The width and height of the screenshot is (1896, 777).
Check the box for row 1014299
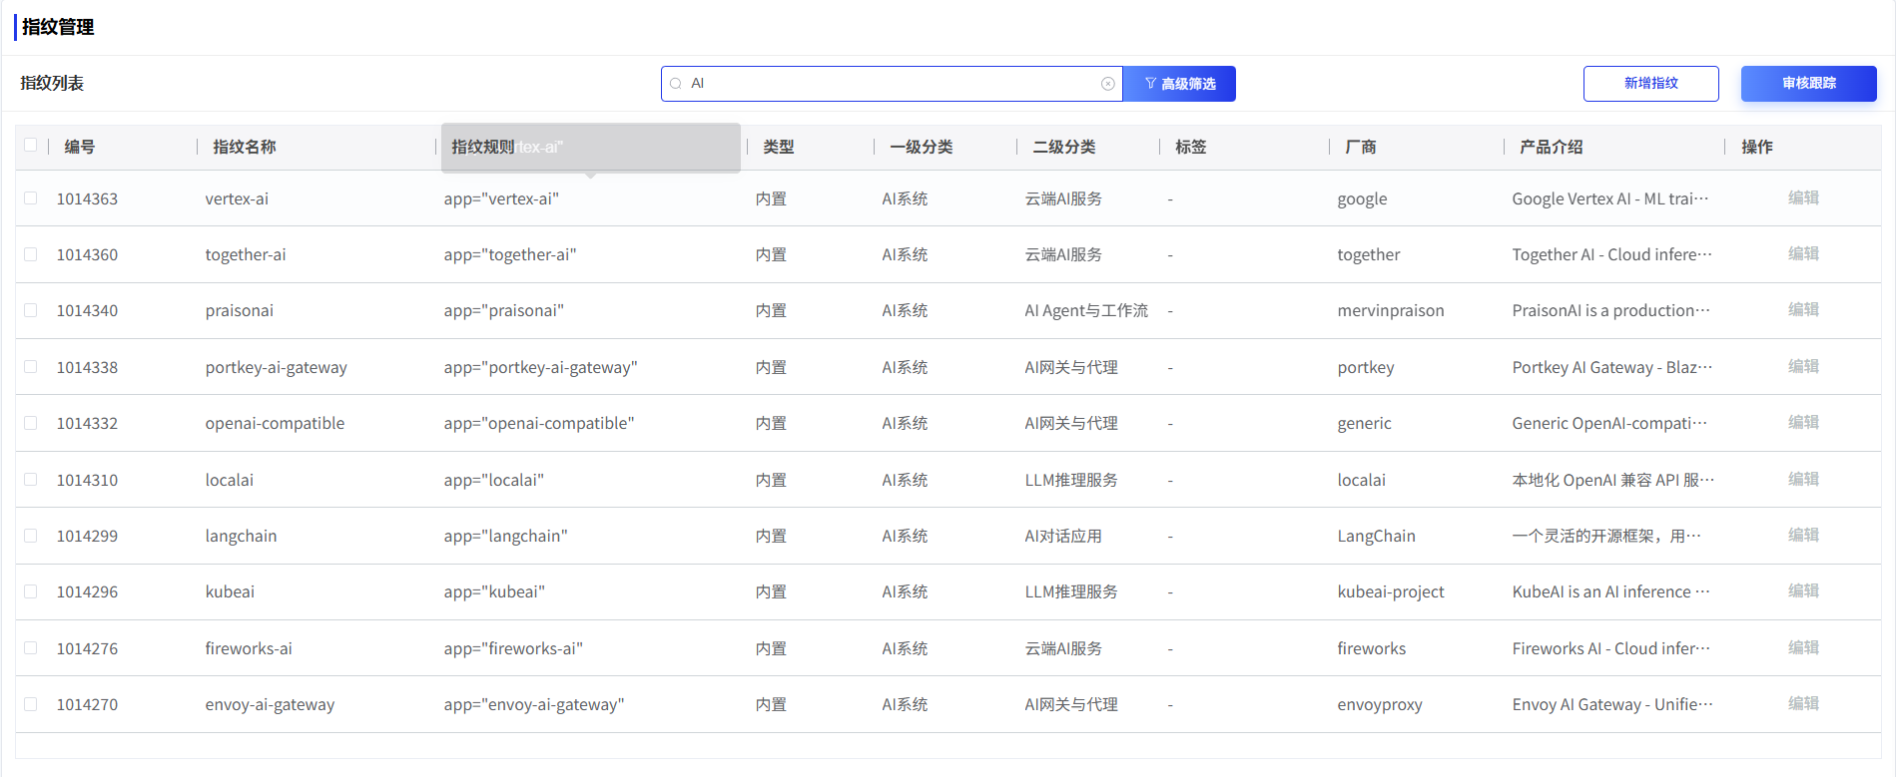[31, 536]
